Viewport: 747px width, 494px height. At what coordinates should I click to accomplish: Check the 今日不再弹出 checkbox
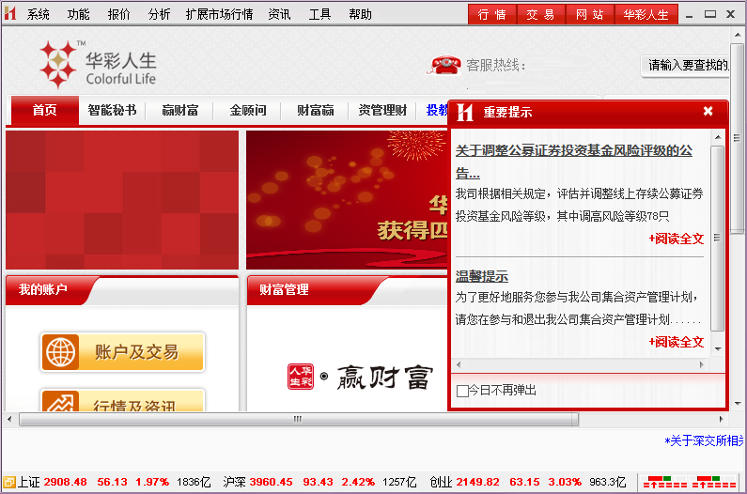(462, 391)
